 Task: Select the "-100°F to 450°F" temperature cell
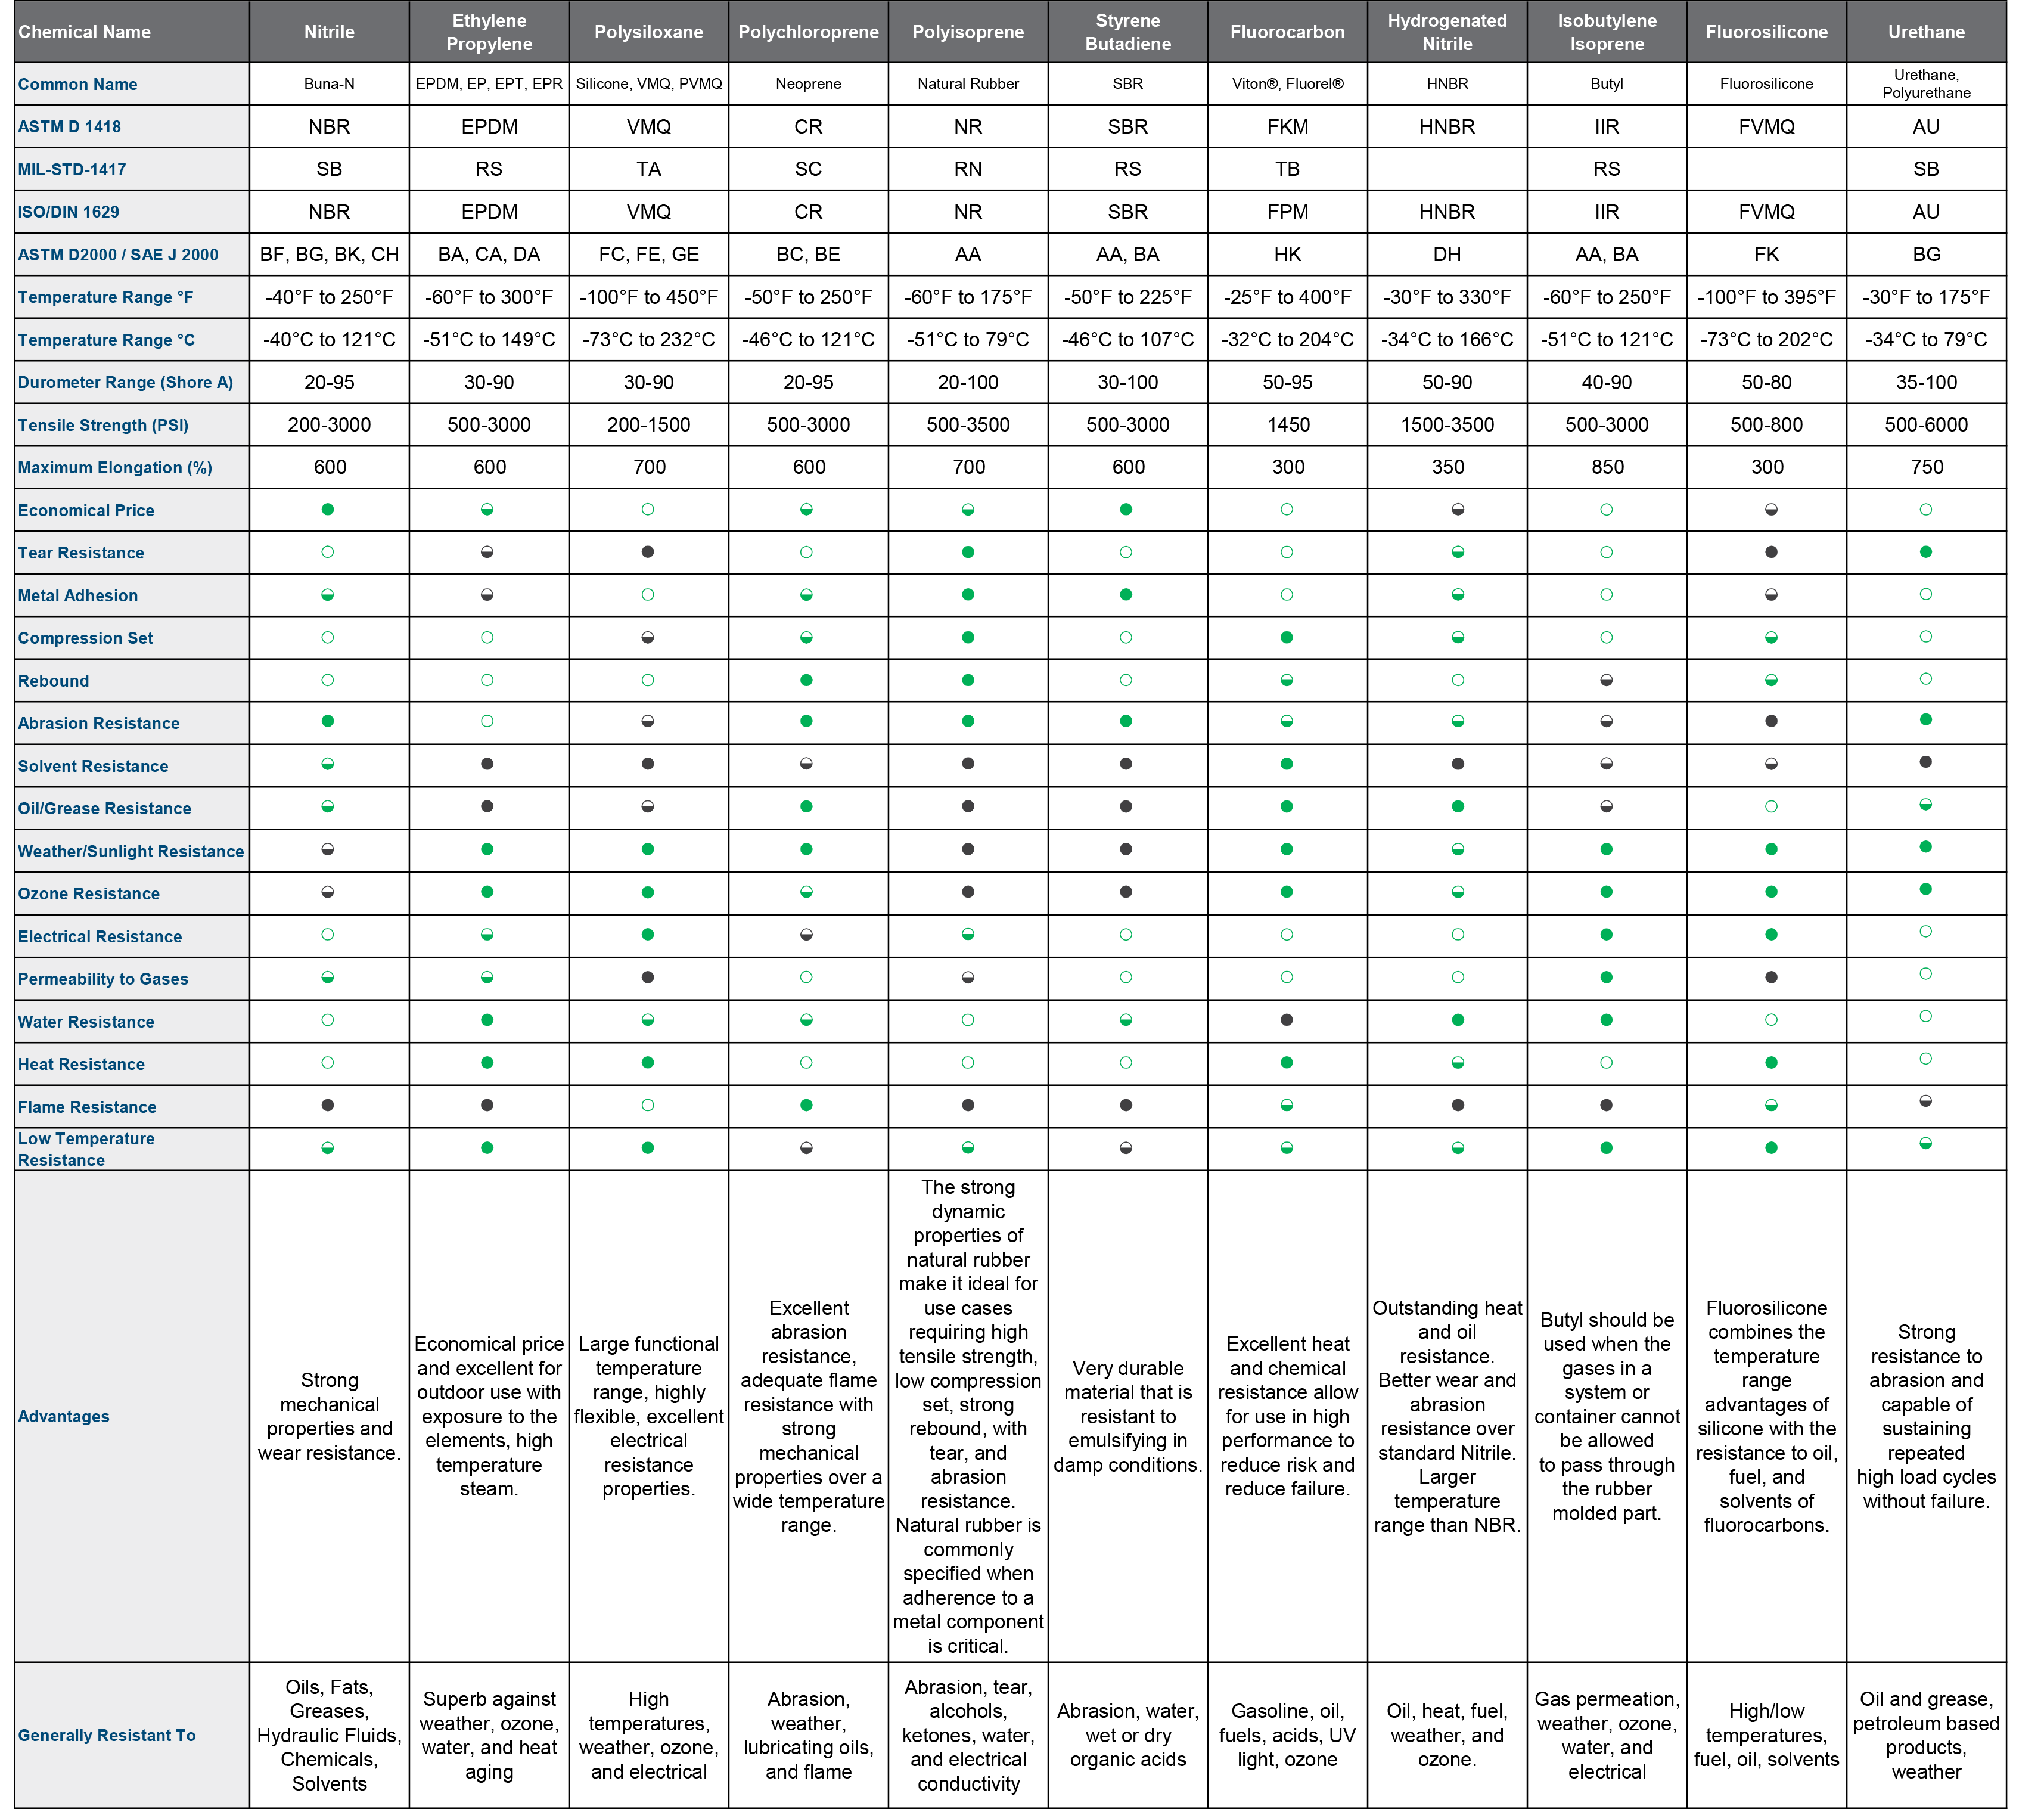(649, 297)
